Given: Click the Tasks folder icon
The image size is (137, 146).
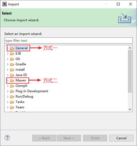Looking at the screenshot, I should [x=12, y=102].
